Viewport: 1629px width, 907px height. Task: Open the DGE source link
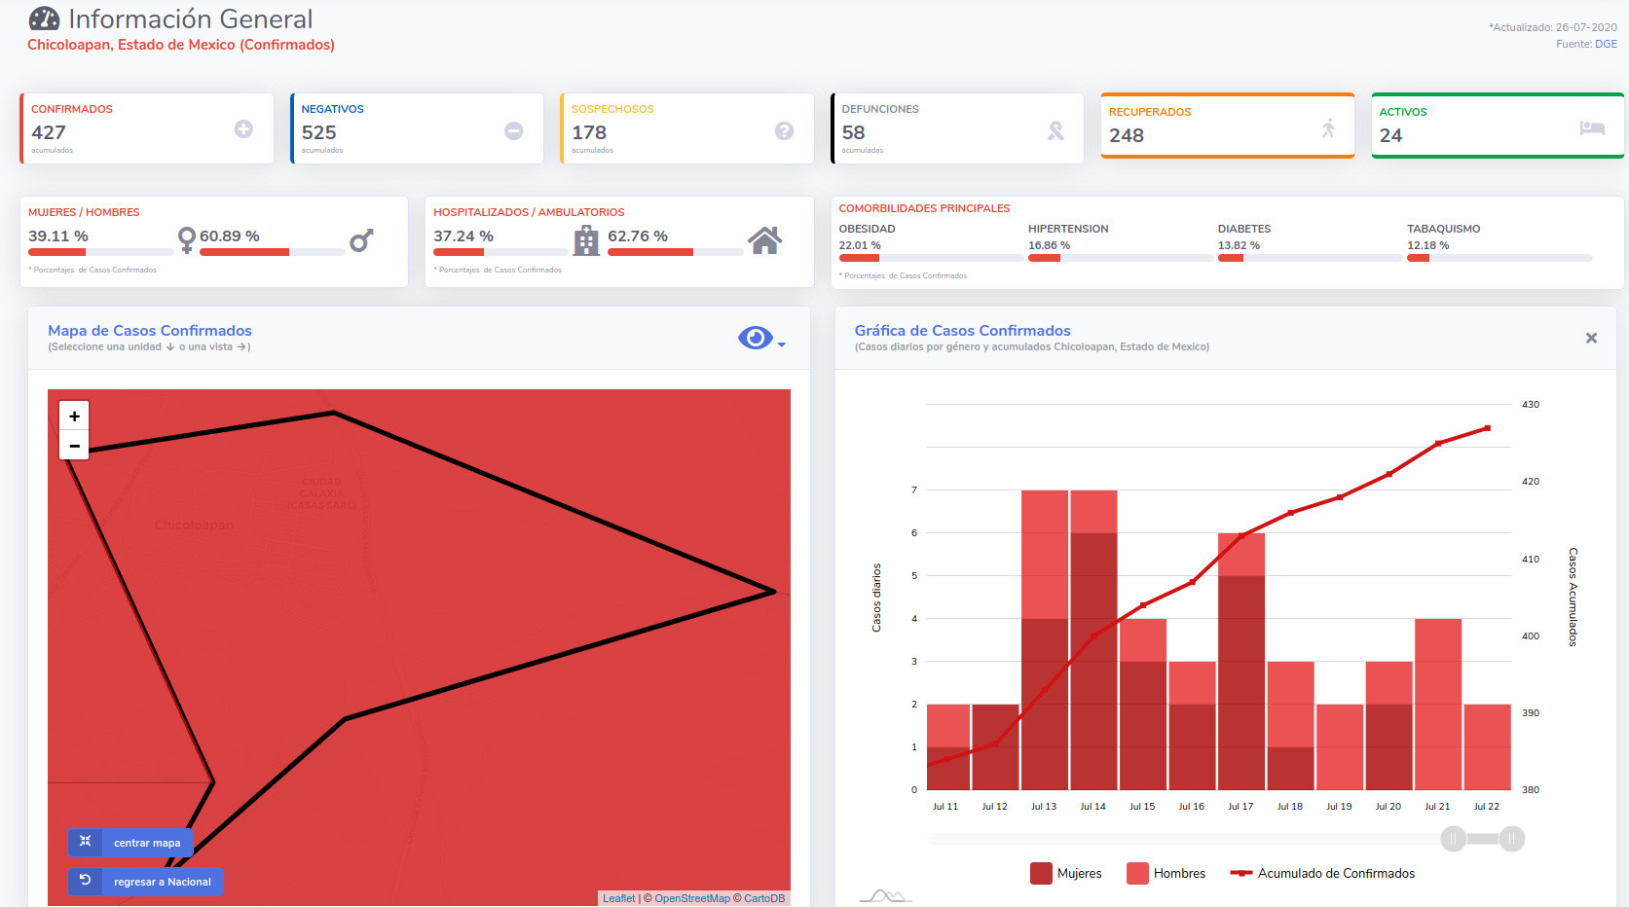pos(1606,44)
